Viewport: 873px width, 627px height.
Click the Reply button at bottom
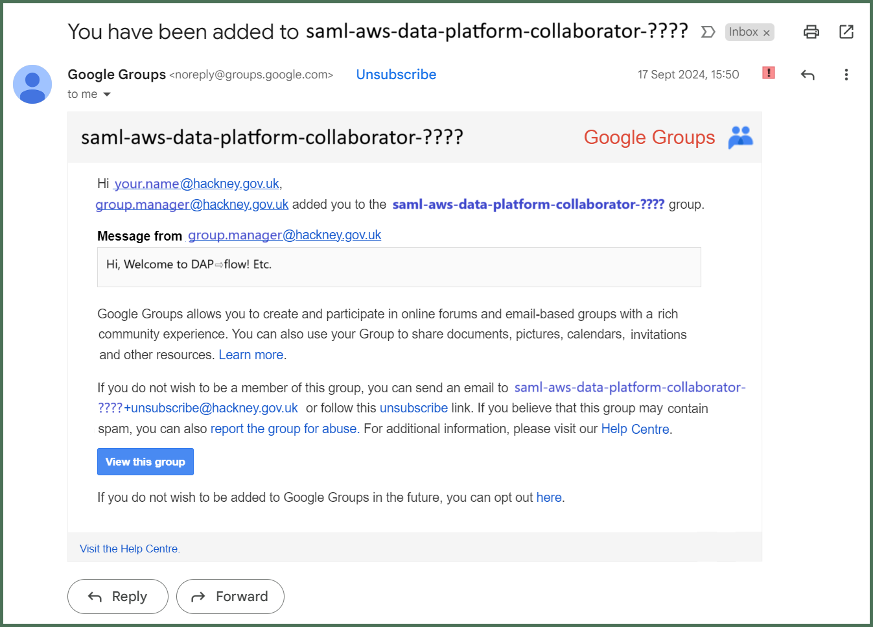118,597
